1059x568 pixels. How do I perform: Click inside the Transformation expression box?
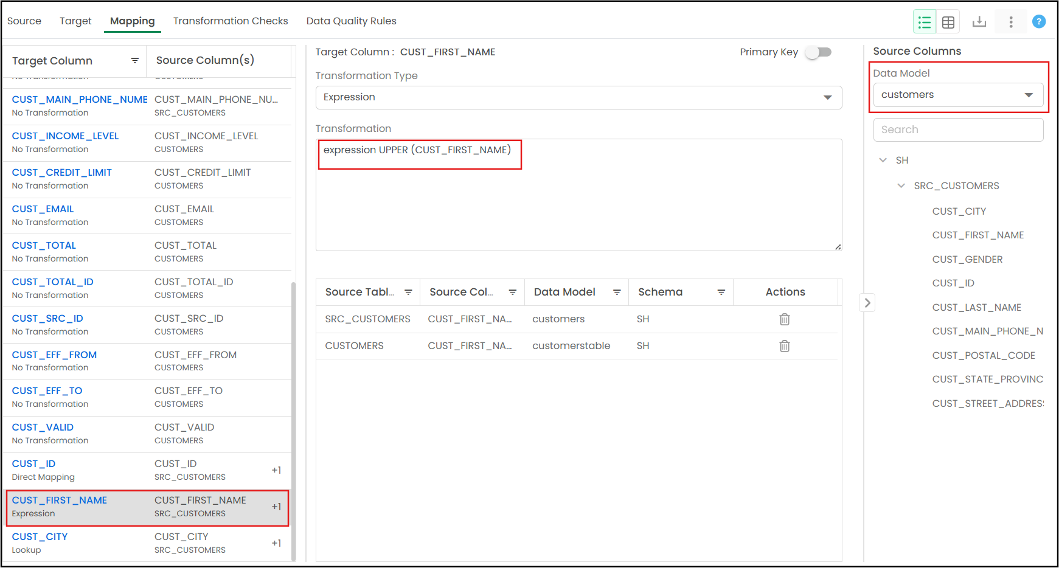tap(578, 195)
